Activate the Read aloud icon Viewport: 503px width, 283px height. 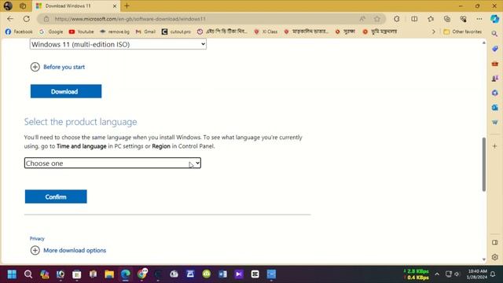coord(362,19)
